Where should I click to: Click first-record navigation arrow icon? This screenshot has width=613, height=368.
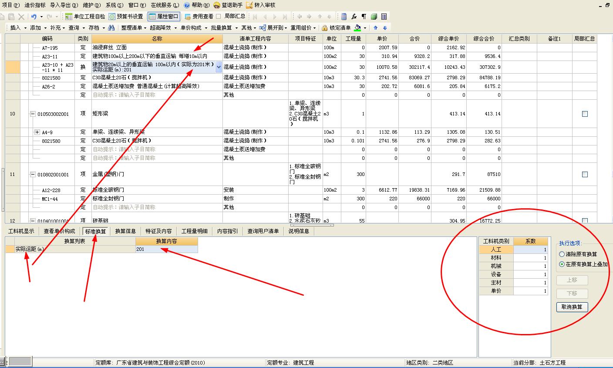(255, 17)
